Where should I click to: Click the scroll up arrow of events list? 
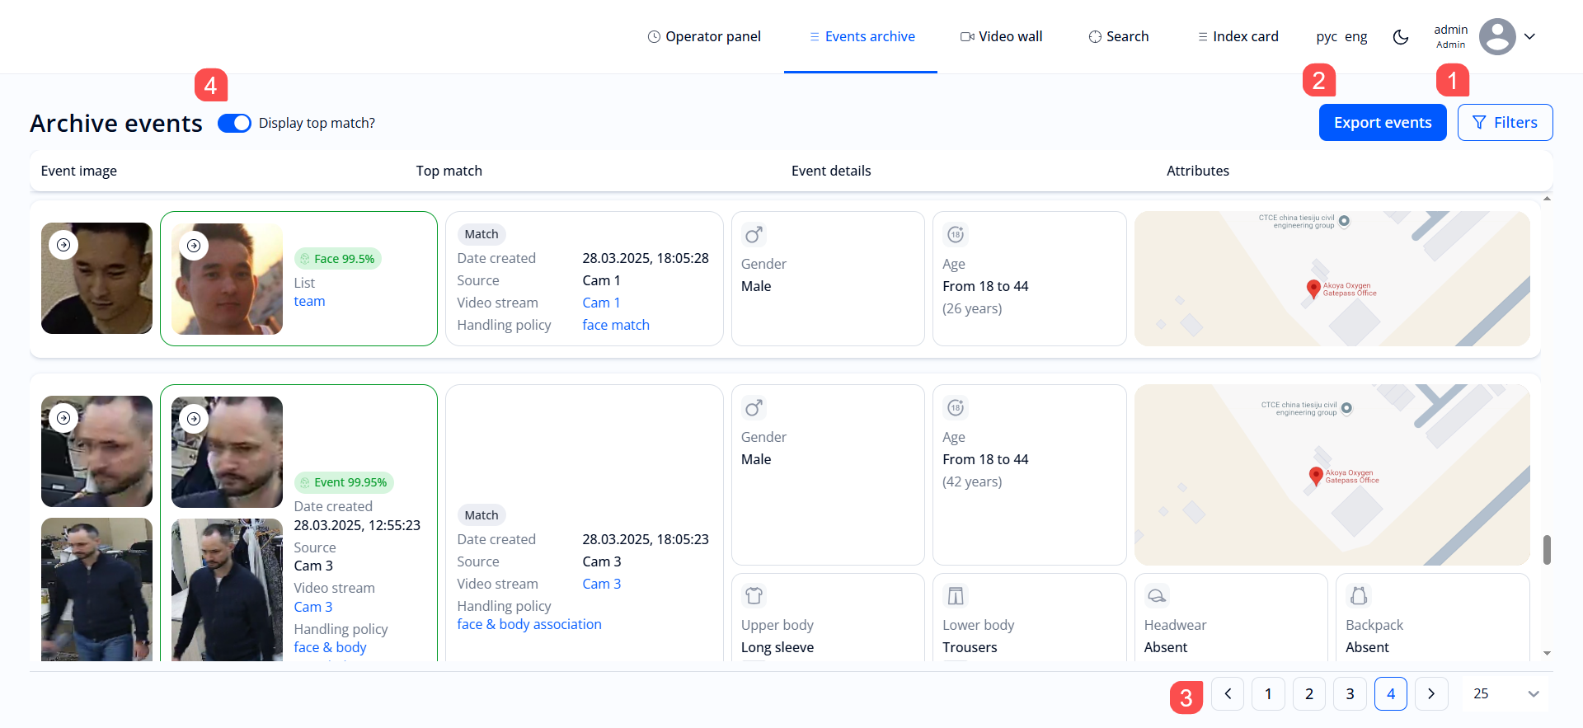[x=1548, y=199]
